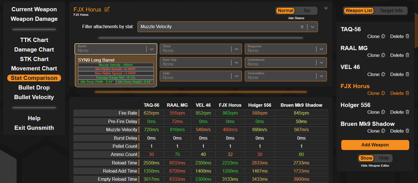Image resolution: width=418 pixels, height=183 pixels.
Task: Set the weapon editor to Show
Action: click(366, 158)
